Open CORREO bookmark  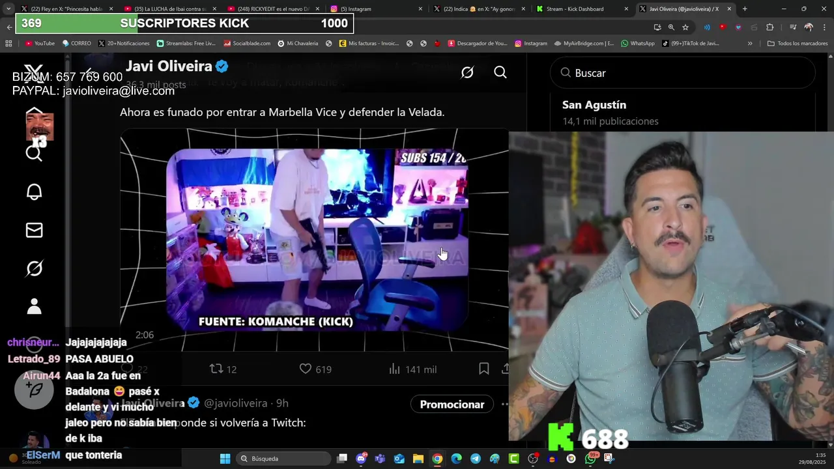pos(76,44)
